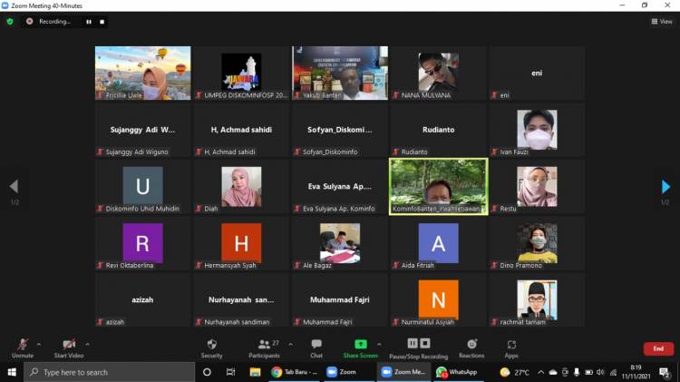Click the eni participant tile

[537, 73]
